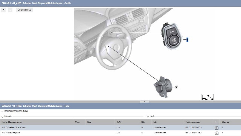Add Notstartspule part with plus icon

click(x=217, y=133)
